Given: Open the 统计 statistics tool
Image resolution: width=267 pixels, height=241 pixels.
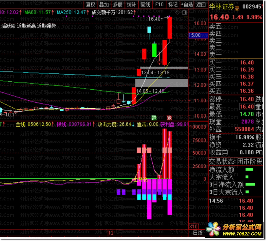Looking at the screenshot, I should click(x=131, y=5).
